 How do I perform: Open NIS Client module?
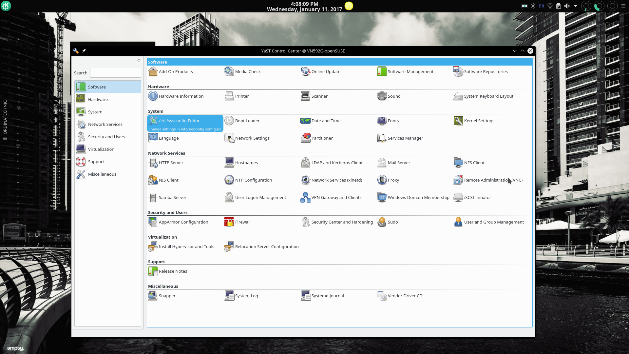click(163, 180)
